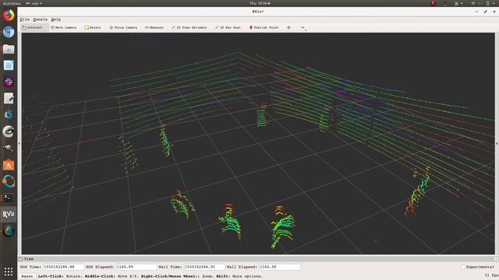Screen dimensions: 499x280
Task: Open the minus remove-tool dropdown
Action: point(303,28)
